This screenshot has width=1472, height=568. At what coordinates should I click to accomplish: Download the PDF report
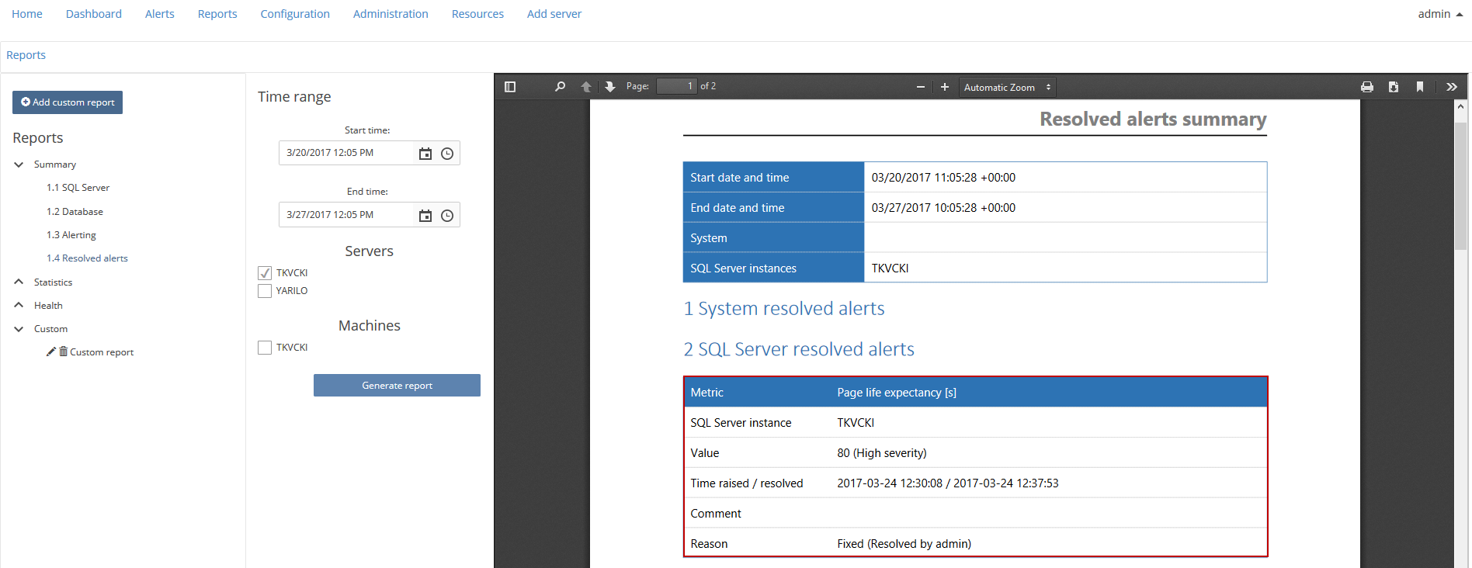(x=1394, y=87)
